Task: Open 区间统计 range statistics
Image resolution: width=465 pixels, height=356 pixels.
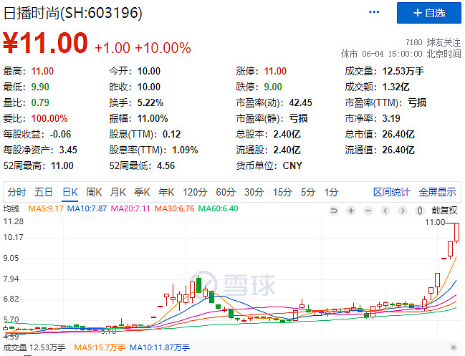Action: tap(392, 192)
